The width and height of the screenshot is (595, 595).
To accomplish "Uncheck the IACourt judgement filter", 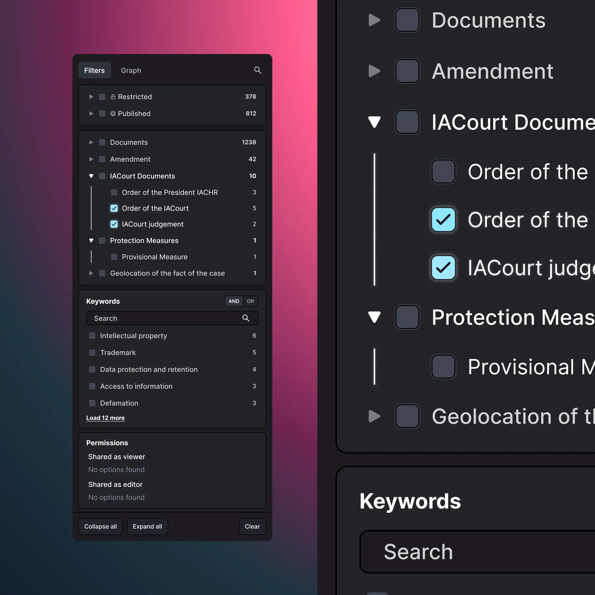I will pos(114,224).
